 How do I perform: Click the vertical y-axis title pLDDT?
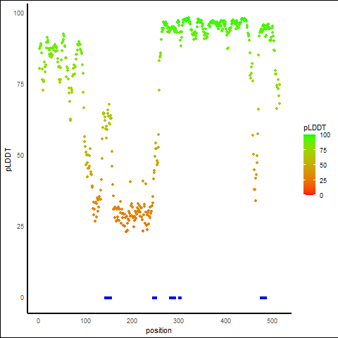tap(8, 160)
